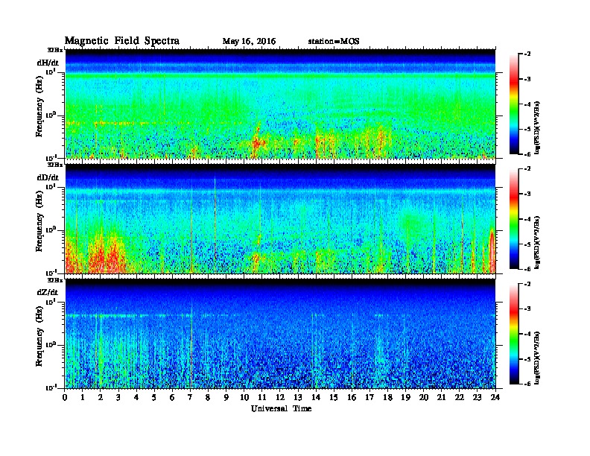Click hour tick label "20" on time axis

click(424, 397)
